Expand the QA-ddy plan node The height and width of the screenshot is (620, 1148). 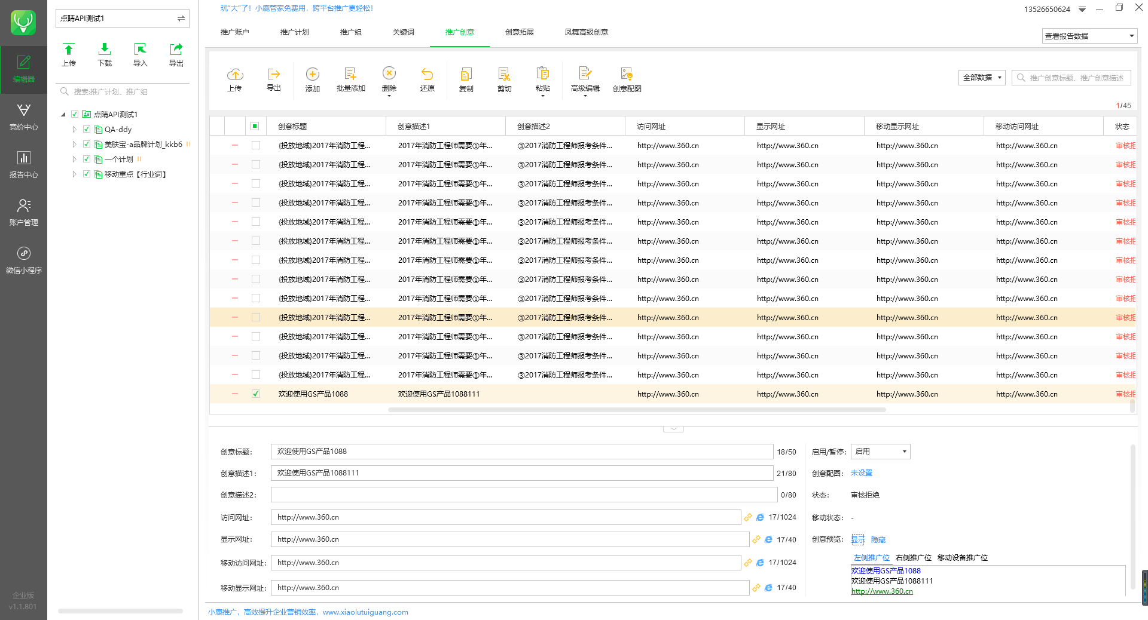click(75, 129)
